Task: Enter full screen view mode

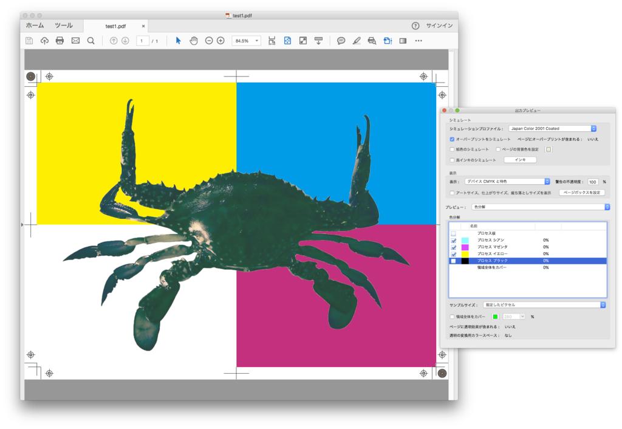Action: point(303,41)
